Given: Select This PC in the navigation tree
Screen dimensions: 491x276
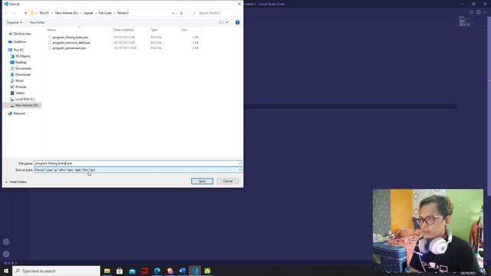Looking at the screenshot, I should coord(18,50).
